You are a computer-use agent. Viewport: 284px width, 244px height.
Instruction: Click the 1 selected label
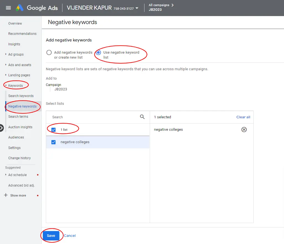(x=162, y=117)
